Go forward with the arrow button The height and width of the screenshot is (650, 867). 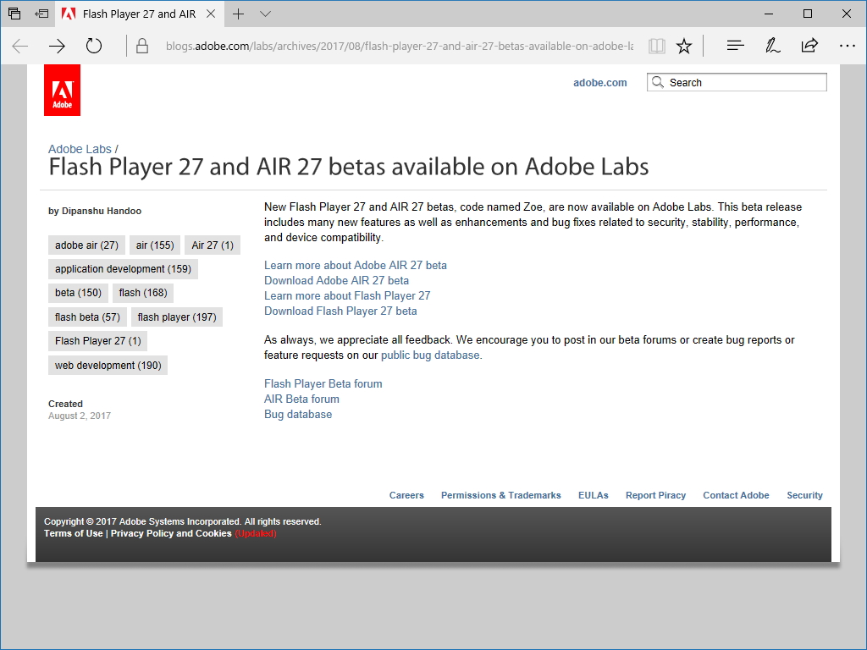click(x=57, y=46)
